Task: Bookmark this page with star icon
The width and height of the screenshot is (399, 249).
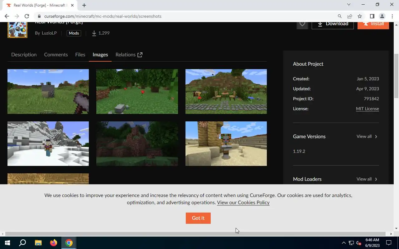Action: click(x=360, y=16)
